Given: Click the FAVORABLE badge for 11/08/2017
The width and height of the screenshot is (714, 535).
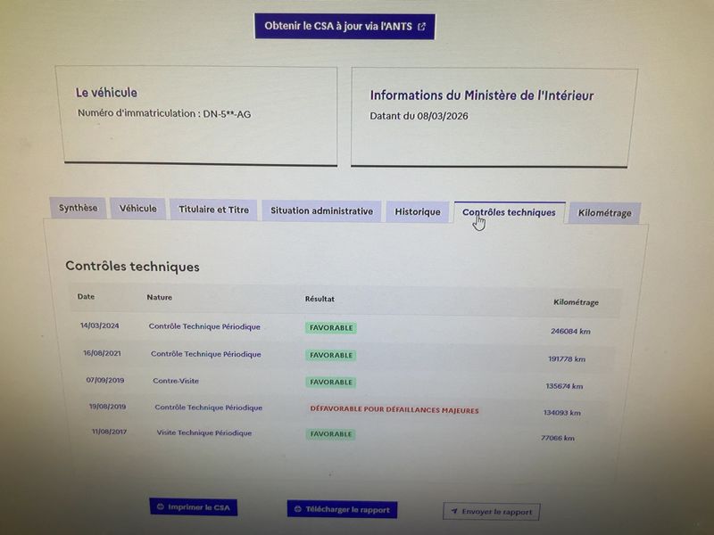Looking at the screenshot, I should click(330, 434).
